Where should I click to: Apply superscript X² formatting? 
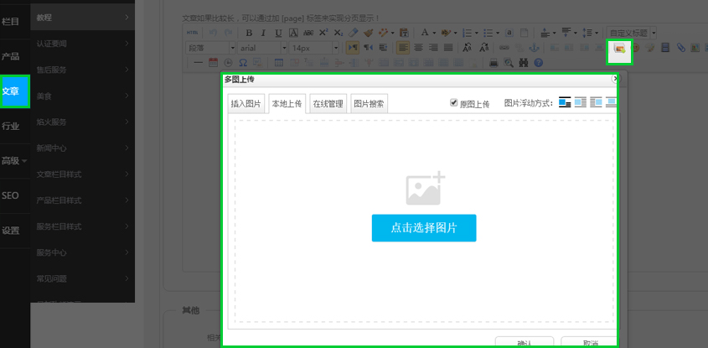pyautogui.click(x=323, y=33)
